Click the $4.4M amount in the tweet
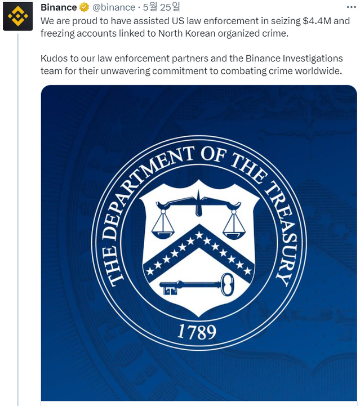 coord(317,21)
